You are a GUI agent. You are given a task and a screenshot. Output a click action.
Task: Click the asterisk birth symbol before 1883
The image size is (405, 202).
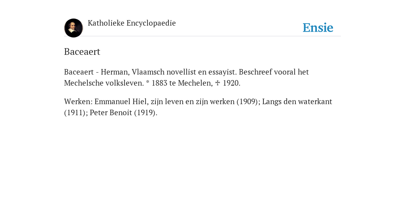(148, 83)
